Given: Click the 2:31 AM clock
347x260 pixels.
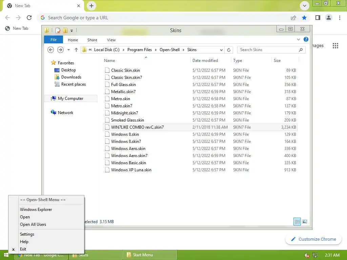Looking at the screenshot, I should click(332, 255).
